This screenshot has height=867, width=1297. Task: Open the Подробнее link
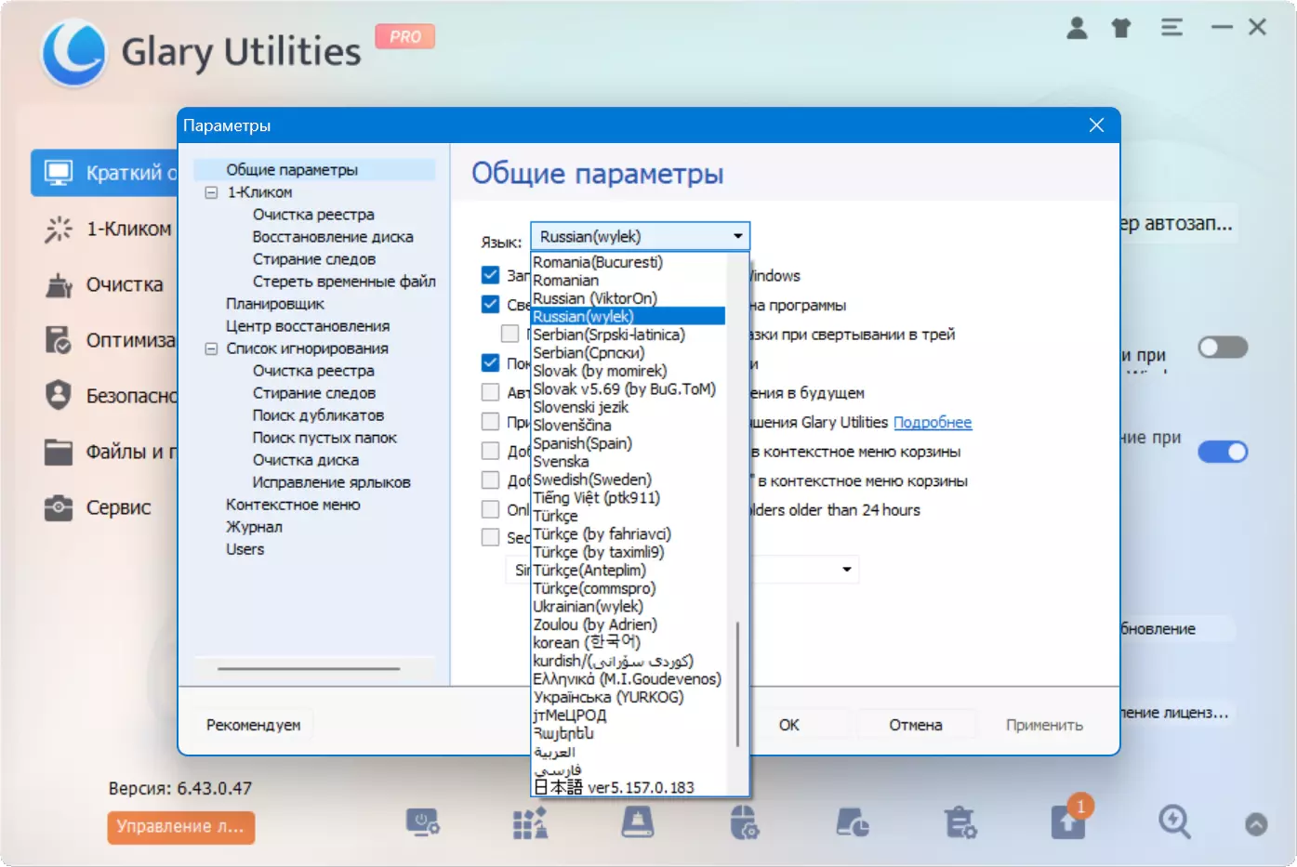[933, 422]
